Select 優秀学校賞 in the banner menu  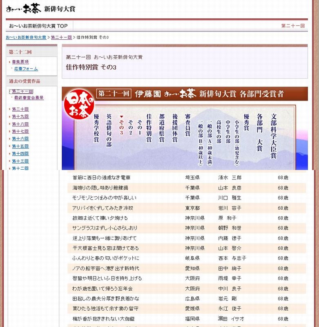tap(96, 128)
